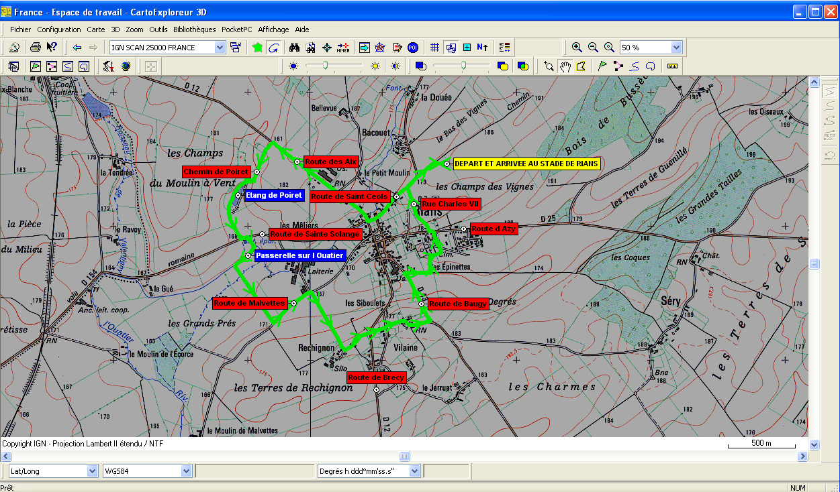Toggle the north arrow display button

[x=482, y=48]
